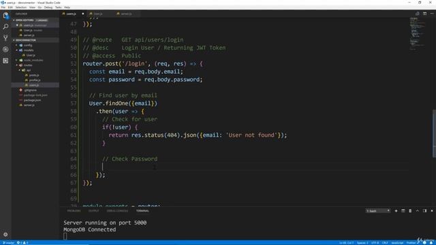Open the Search view in activity bar

[x=5, y=27]
